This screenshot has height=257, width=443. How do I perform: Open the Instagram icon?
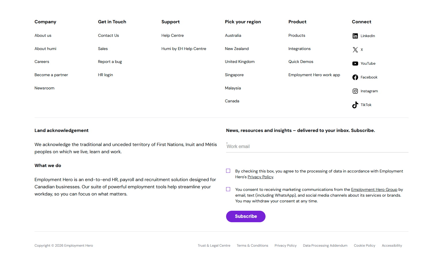(355, 91)
